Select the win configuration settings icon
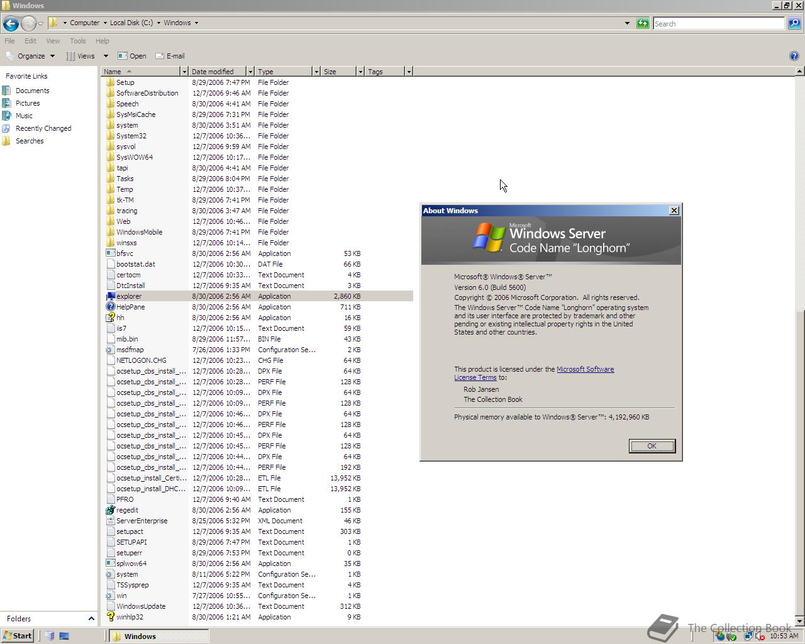 110,596
